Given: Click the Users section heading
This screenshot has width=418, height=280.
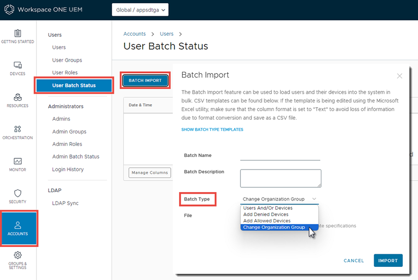Looking at the screenshot, I should (x=55, y=35).
